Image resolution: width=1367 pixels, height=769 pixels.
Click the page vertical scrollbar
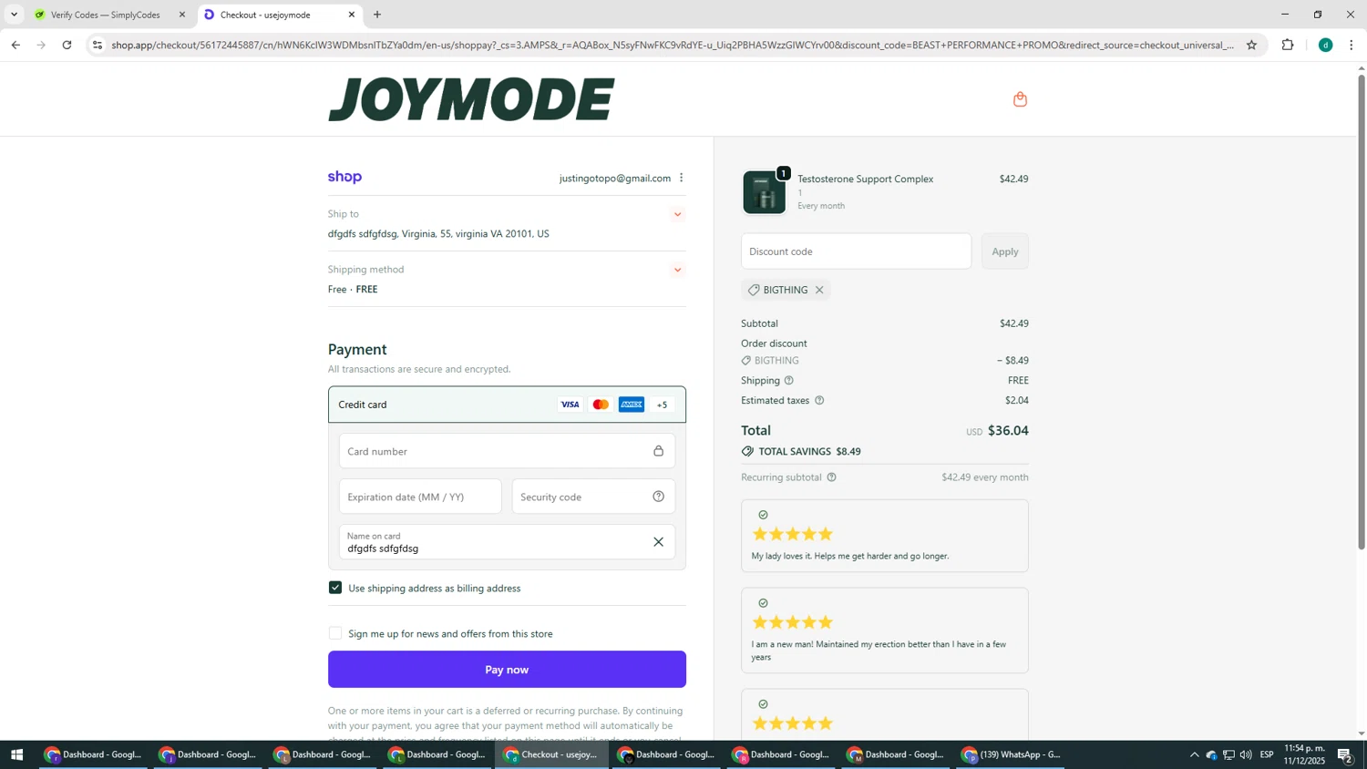pos(1362,310)
